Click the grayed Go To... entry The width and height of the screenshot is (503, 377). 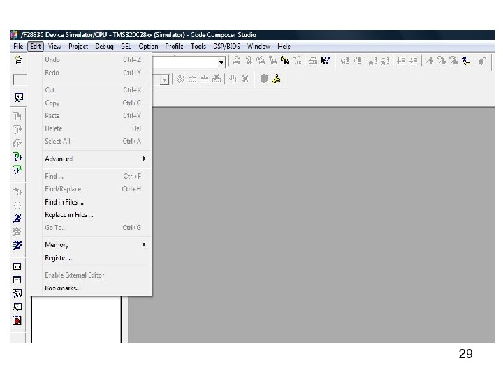96,228
